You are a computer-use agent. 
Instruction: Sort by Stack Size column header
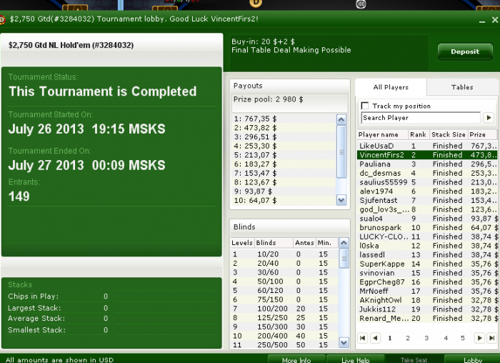(449, 134)
